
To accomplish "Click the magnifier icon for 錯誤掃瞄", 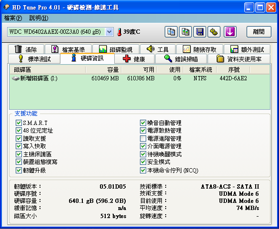I will [x=168, y=58].
